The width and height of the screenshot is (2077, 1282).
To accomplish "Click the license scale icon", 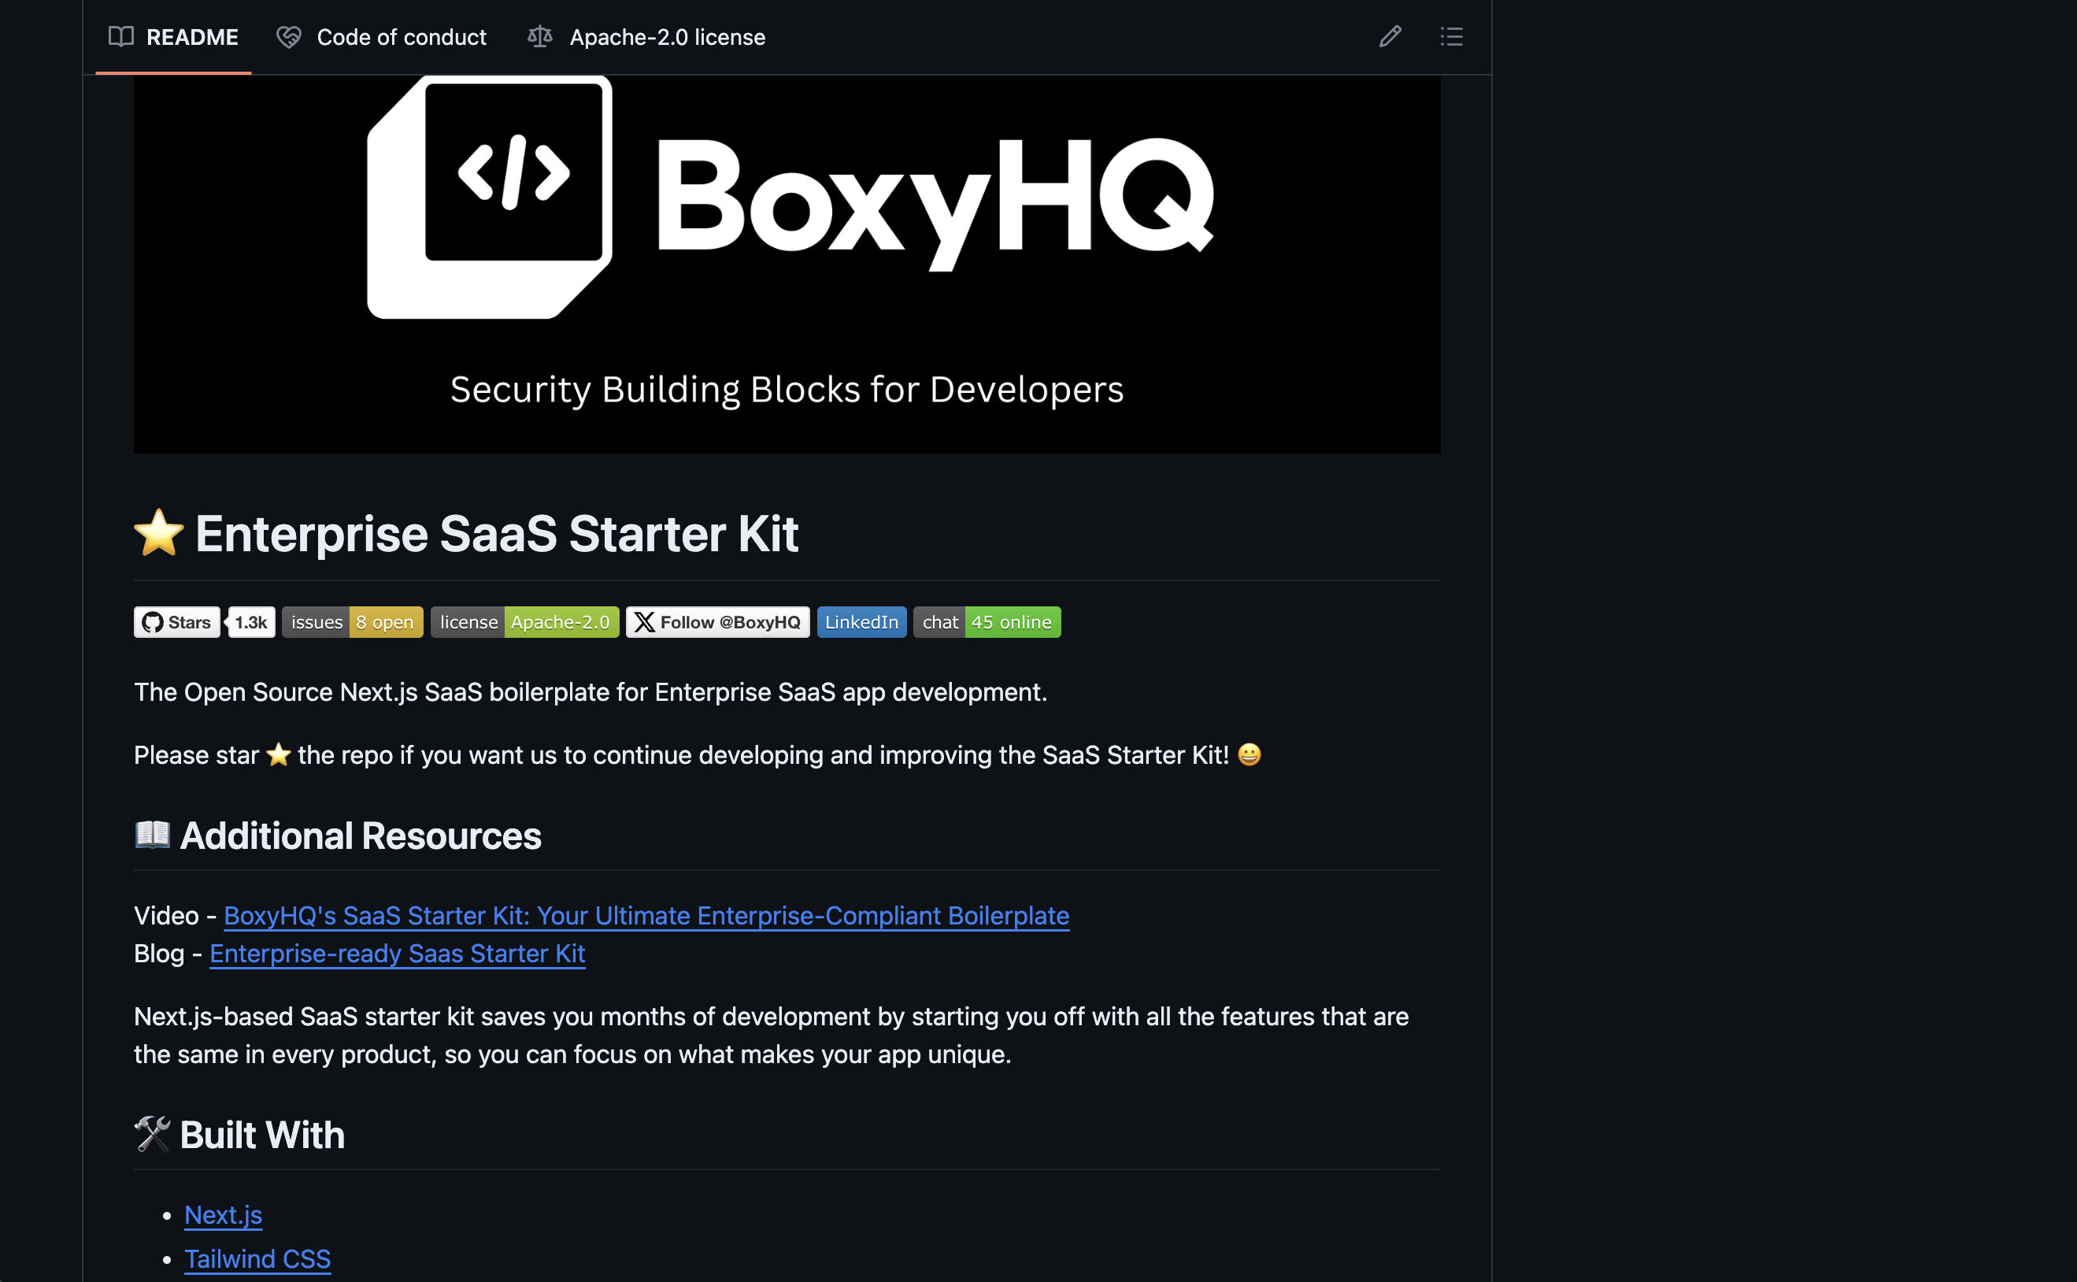I will point(540,36).
